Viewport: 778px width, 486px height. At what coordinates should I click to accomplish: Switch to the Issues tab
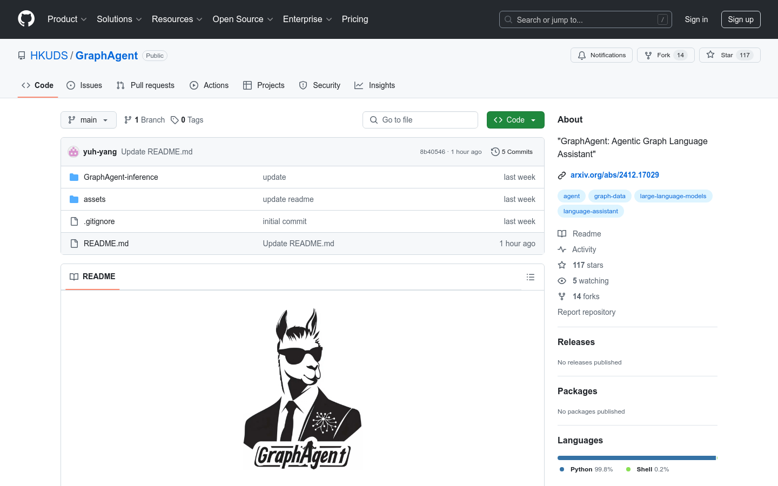[x=84, y=85]
